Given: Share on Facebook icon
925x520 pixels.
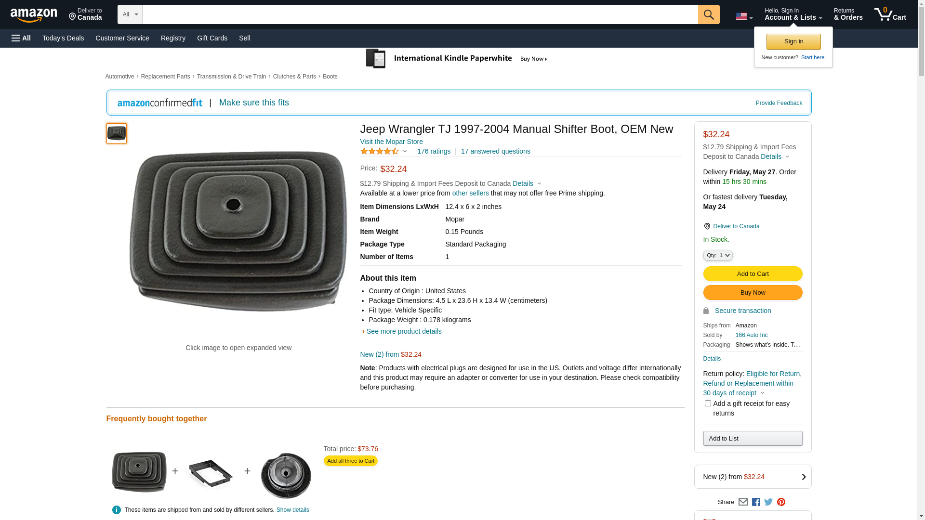Looking at the screenshot, I should 756,502.
